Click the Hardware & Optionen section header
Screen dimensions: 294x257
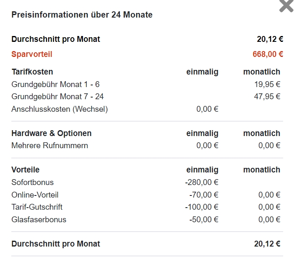(x=52, y=133)
